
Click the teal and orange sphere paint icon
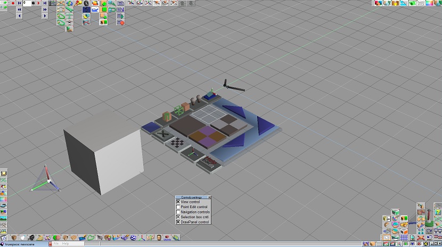coord(395,231)
